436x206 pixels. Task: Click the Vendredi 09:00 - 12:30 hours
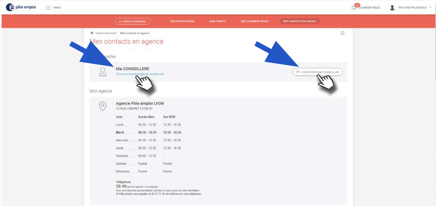click(x=147, y=156)
